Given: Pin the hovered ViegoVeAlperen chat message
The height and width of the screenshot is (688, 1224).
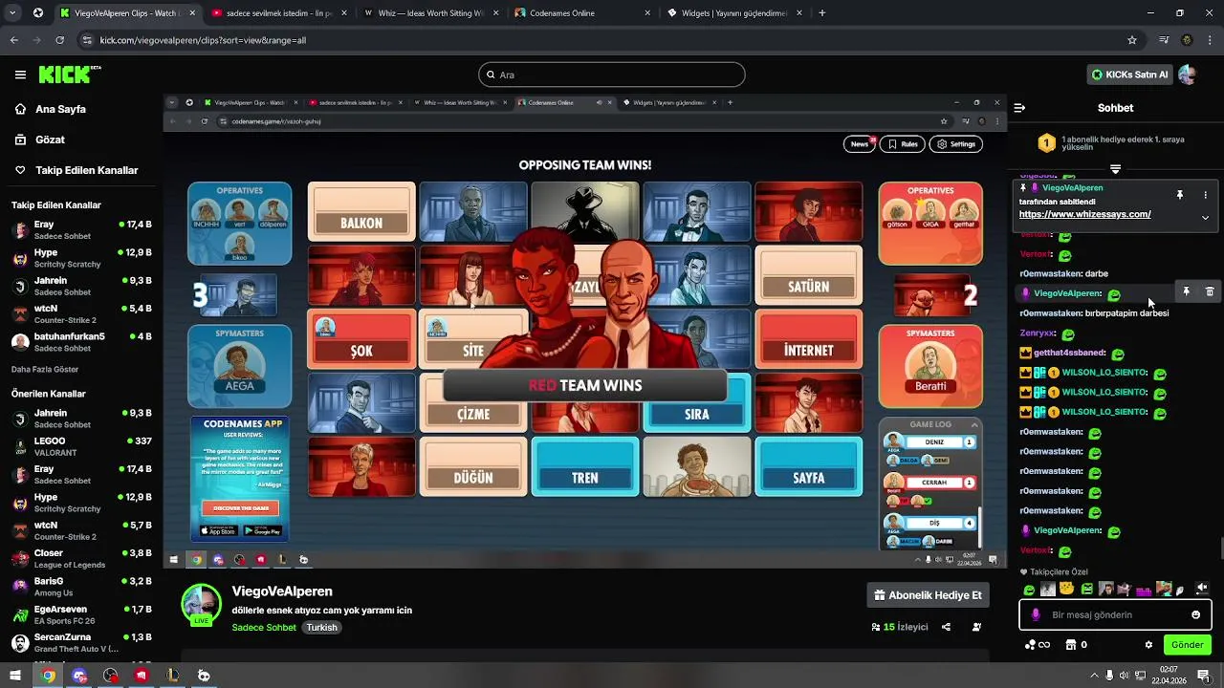Looking at the screenshot, I should (1186, 291).
